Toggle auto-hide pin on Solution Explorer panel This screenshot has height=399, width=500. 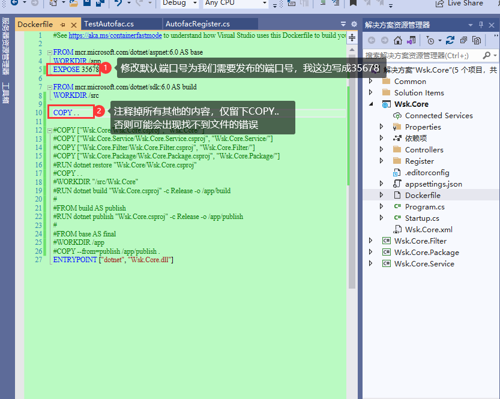click(481, 25)
